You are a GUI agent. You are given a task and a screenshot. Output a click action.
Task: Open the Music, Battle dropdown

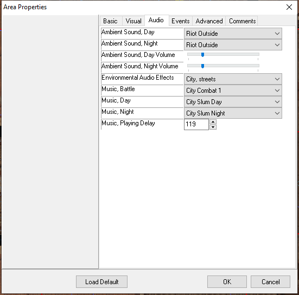tap(233, 91)
